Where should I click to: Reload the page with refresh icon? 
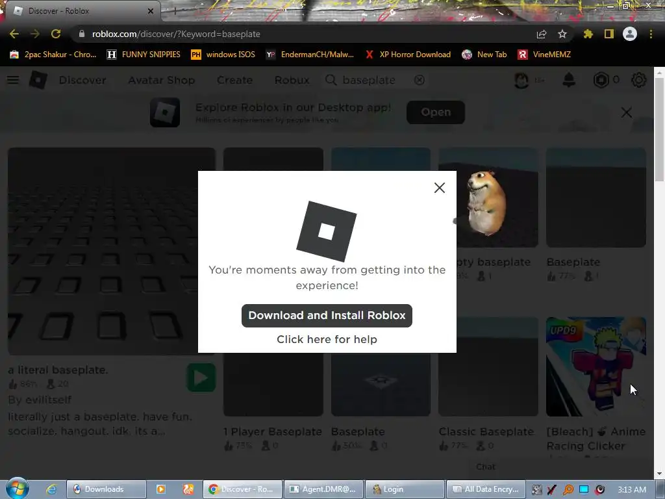point(56,34)
